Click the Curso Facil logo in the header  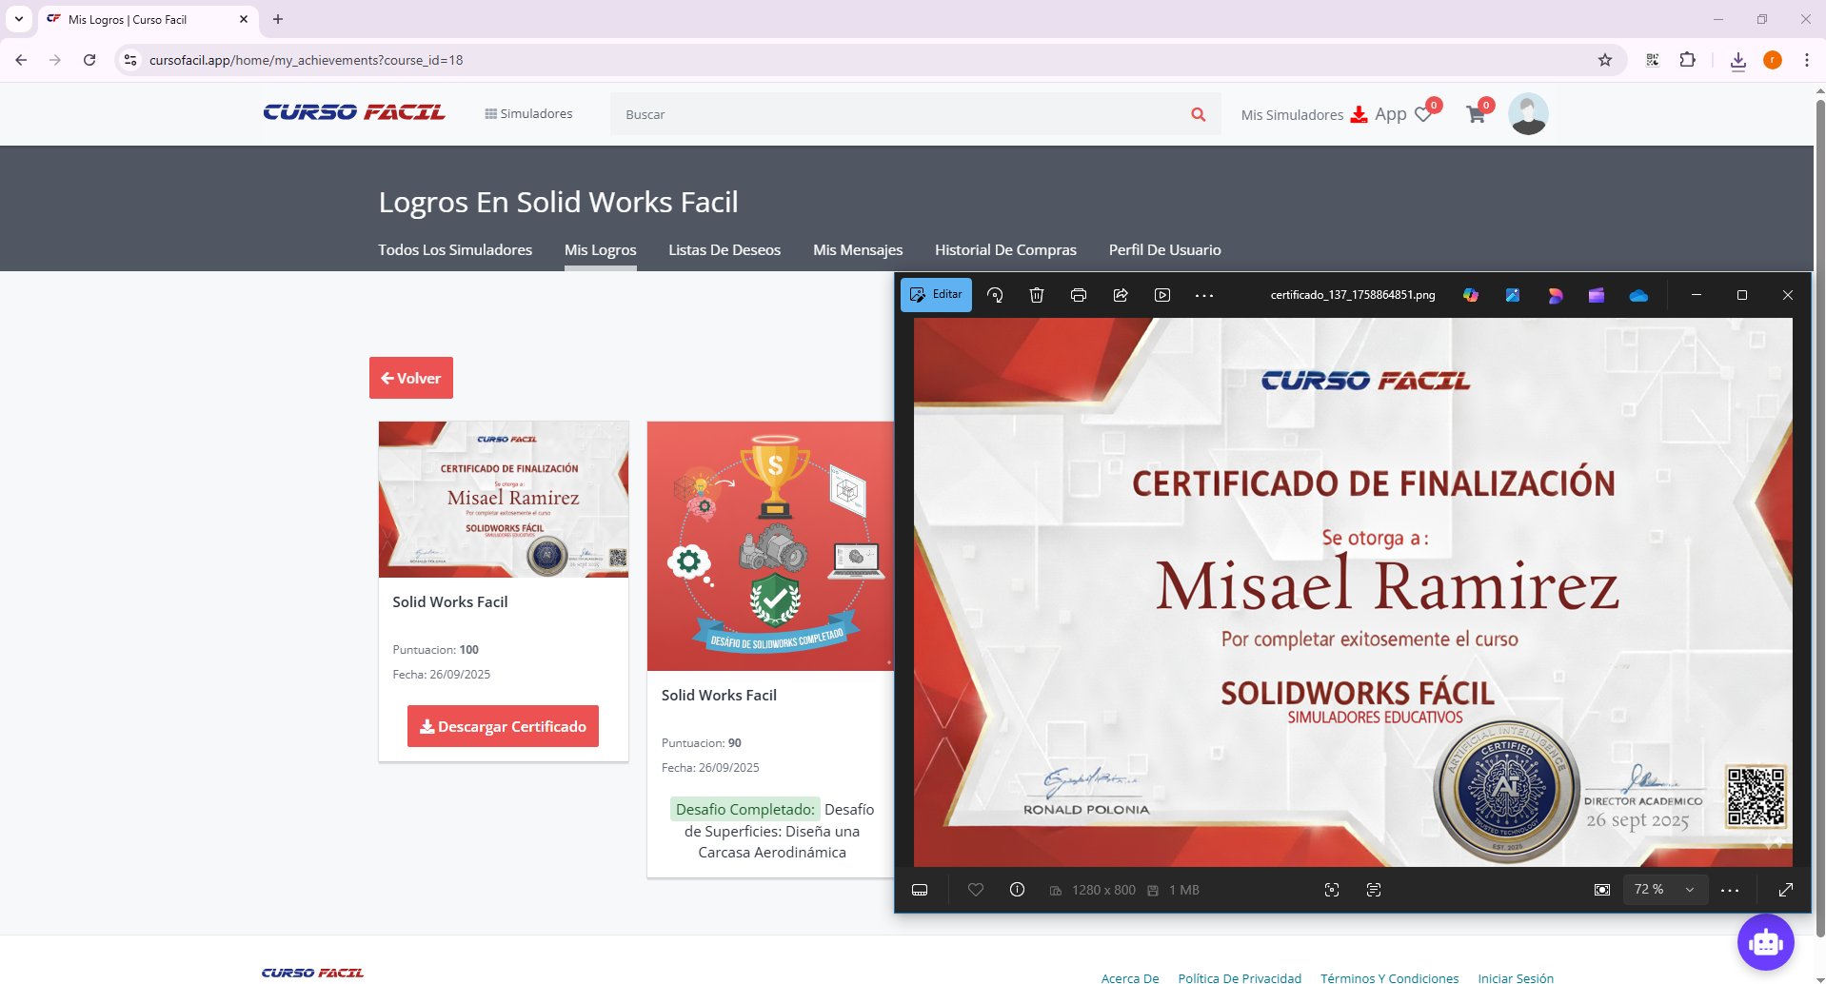354,112
